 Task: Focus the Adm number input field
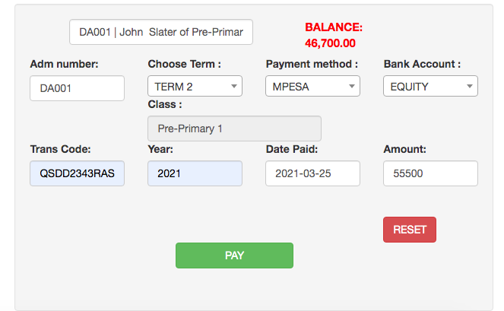(x=77, y=88)
